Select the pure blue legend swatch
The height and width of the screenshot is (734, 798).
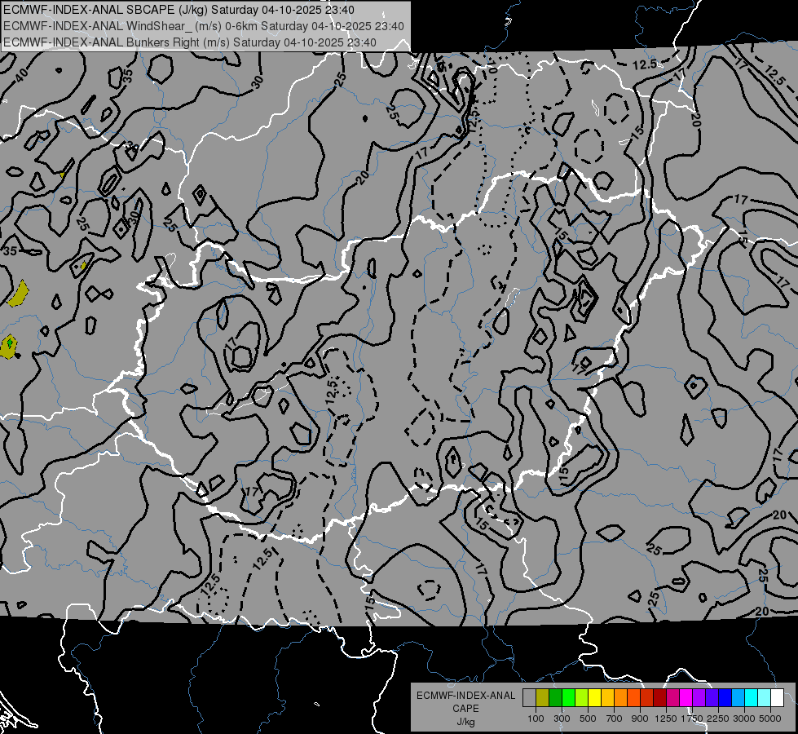725,698
